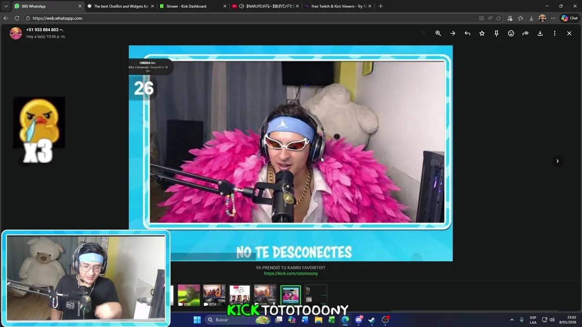
Task: Select the thumbnail with three faces
Action: point(240,295)
